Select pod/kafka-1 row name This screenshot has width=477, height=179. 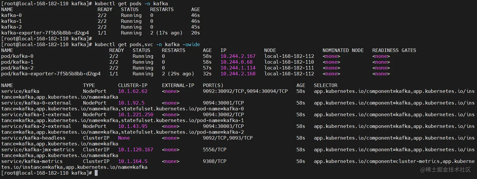[x=17, y=62]
